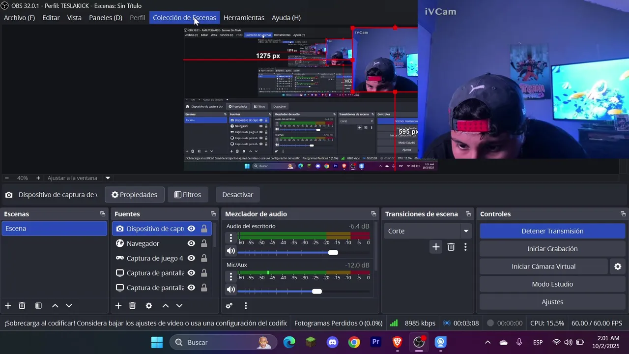The image size is (629, 354).
Task: Remove selected source with trash icon
Action: coord(132,306)
